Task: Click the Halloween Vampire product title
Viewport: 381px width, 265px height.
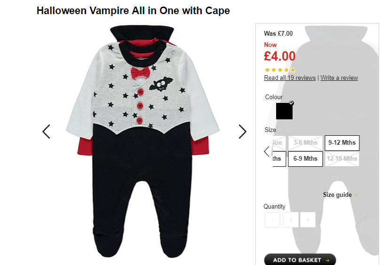Action: tap(133, 11)
